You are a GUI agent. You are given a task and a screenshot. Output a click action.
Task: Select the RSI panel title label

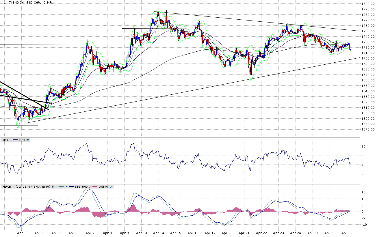pyautogui.click(x=5, y=140)
